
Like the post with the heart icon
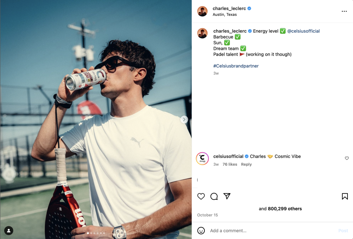[201, 196]
